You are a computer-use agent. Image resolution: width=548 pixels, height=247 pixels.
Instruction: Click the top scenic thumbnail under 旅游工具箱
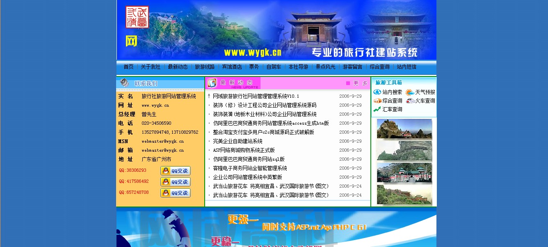point(404,129)
